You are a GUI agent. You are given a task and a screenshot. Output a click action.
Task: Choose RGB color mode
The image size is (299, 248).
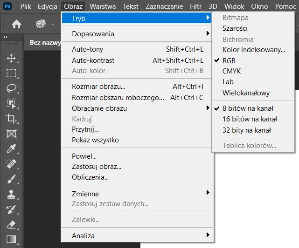click(x=253, y=61)
